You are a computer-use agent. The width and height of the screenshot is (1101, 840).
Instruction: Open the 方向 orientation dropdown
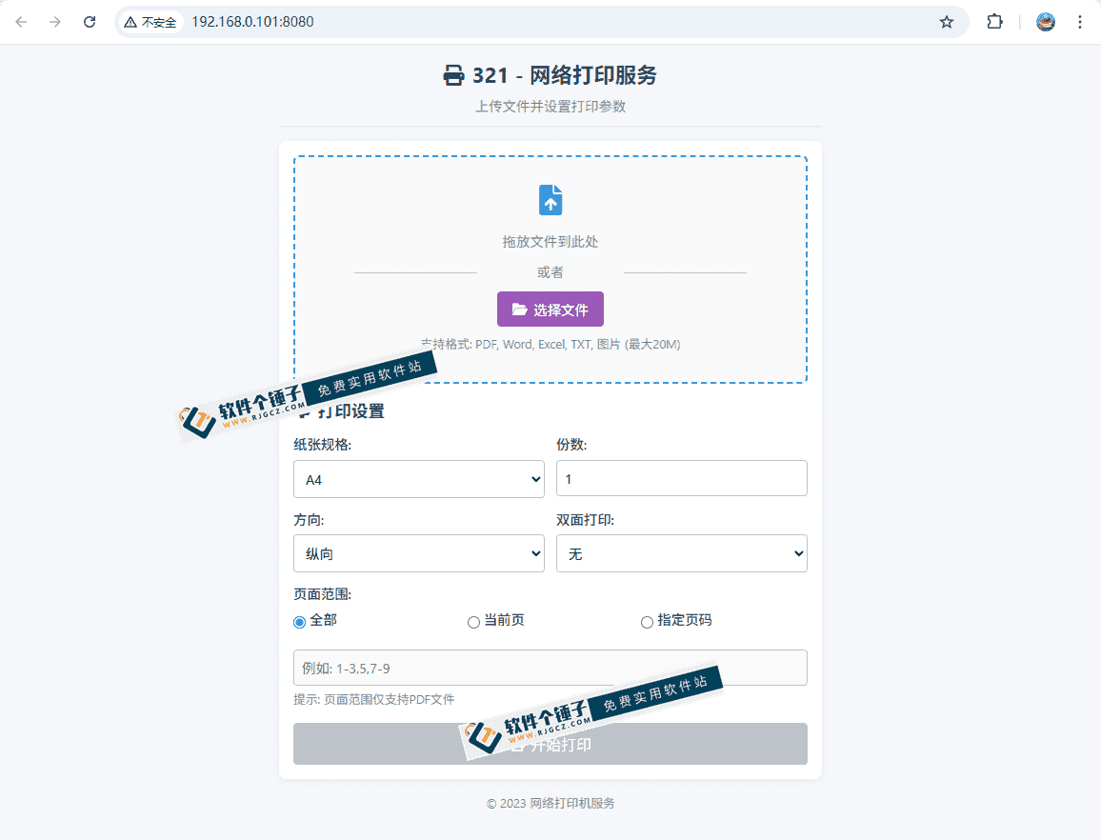[x=419, y=553]
